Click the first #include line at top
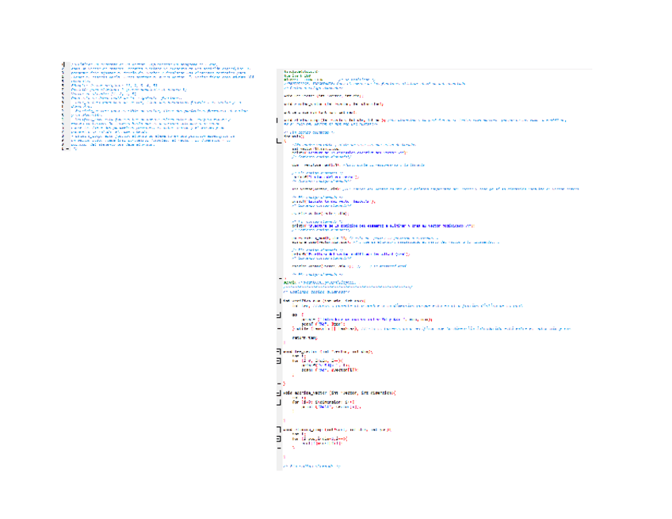This screenshot has height=519, width=672. pyautogui.click(x=301, y=71)
